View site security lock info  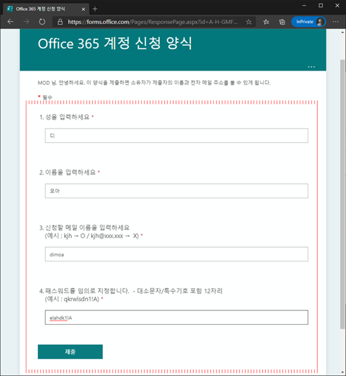(x=60, y=22)
